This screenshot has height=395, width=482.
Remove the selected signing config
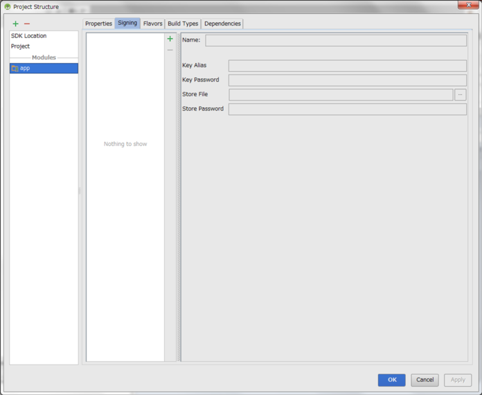pos(170,50)
